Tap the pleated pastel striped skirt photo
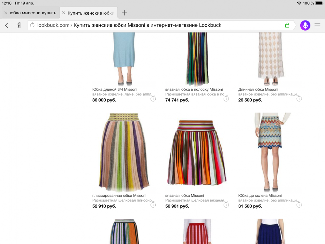The image size is (325, 244). click(124, 153)
